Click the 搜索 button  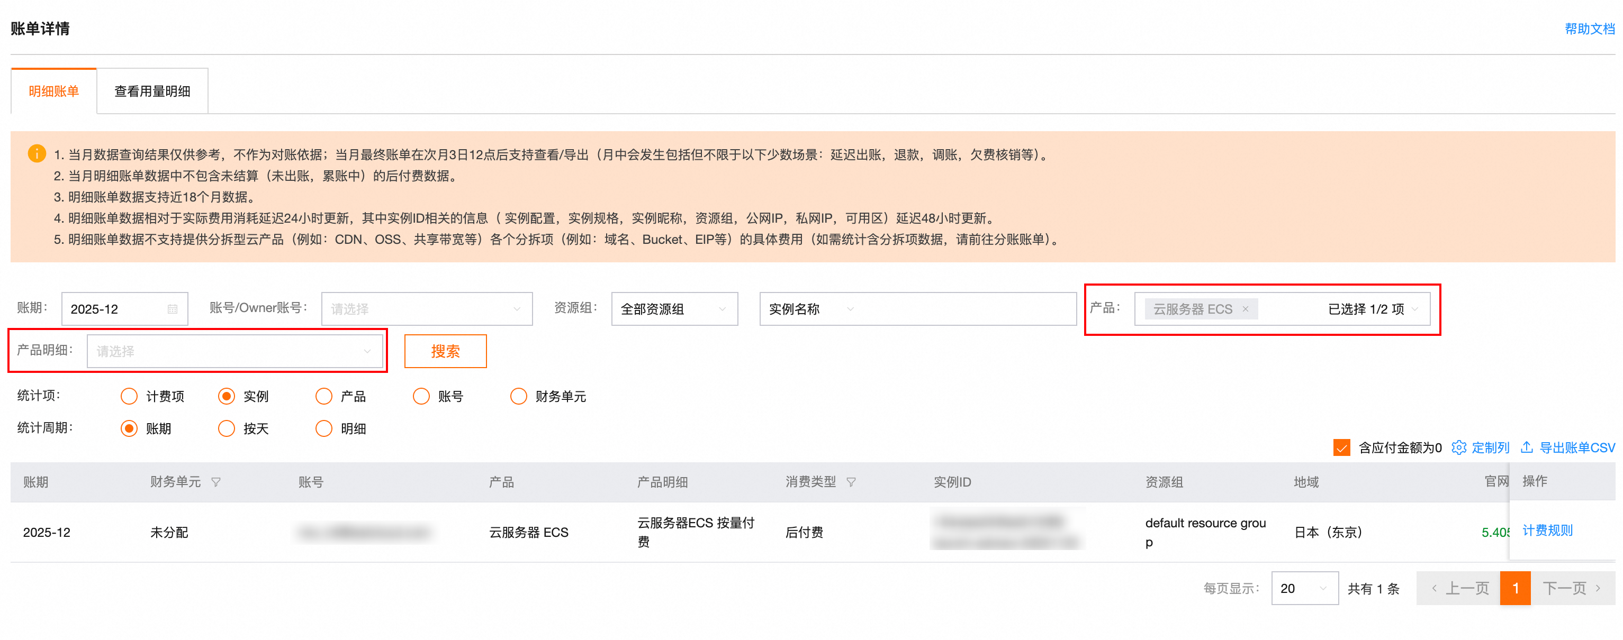tap(445, 351)
